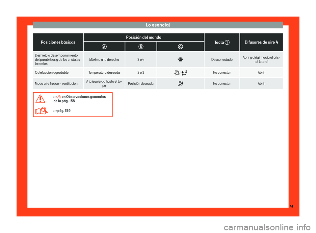The height and width of the screenshot is (233, 316).
Task: Click the Desconectado cell
Action: [x=222, y=60]
